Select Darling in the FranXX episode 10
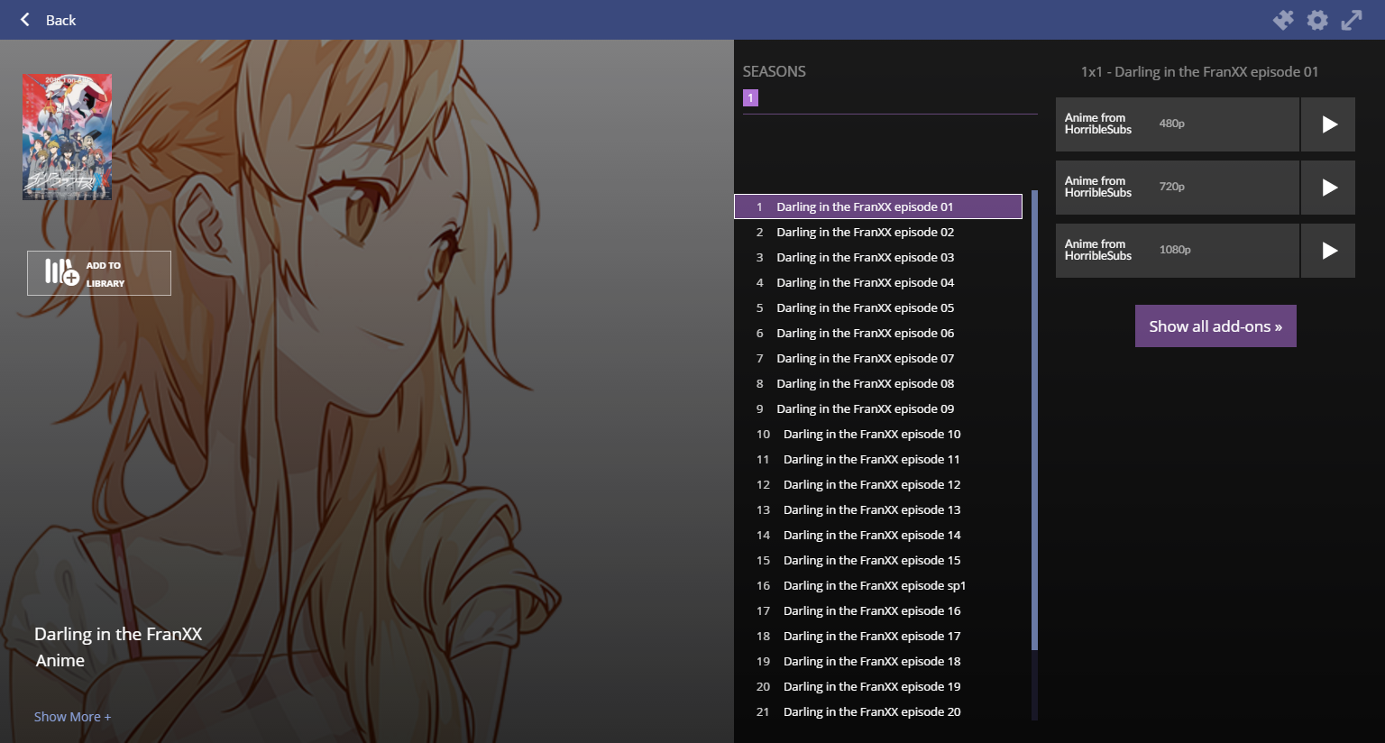 point(878,434)
